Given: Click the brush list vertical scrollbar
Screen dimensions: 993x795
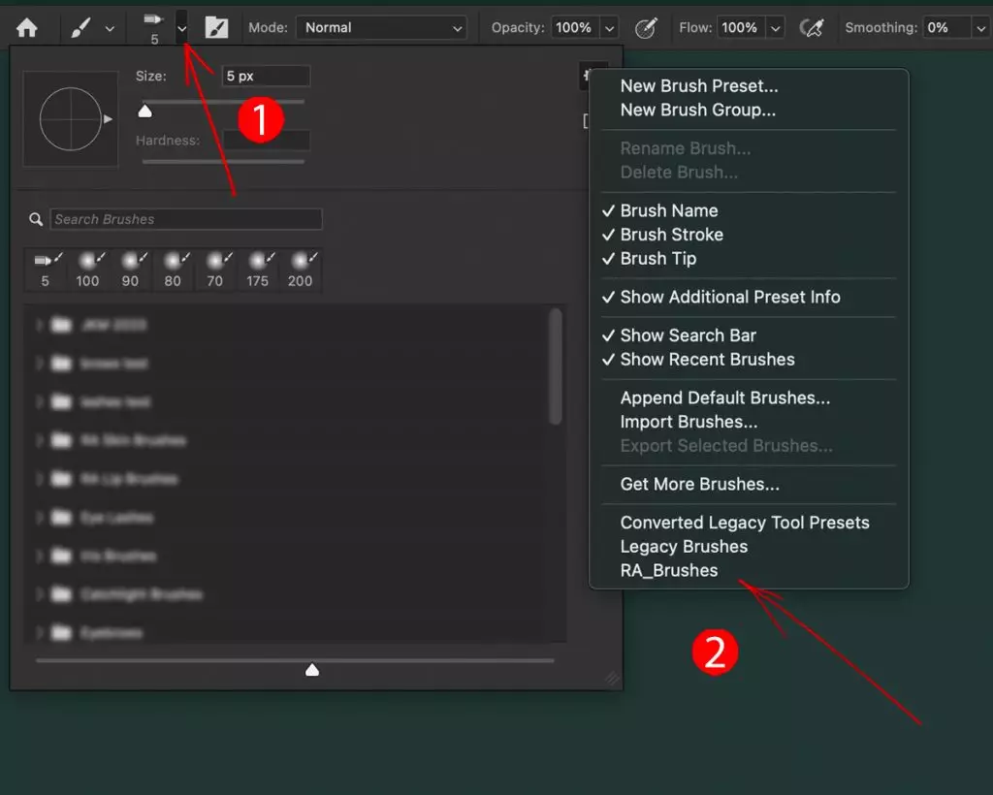Looking at the screenshot, I should point(556,366).
